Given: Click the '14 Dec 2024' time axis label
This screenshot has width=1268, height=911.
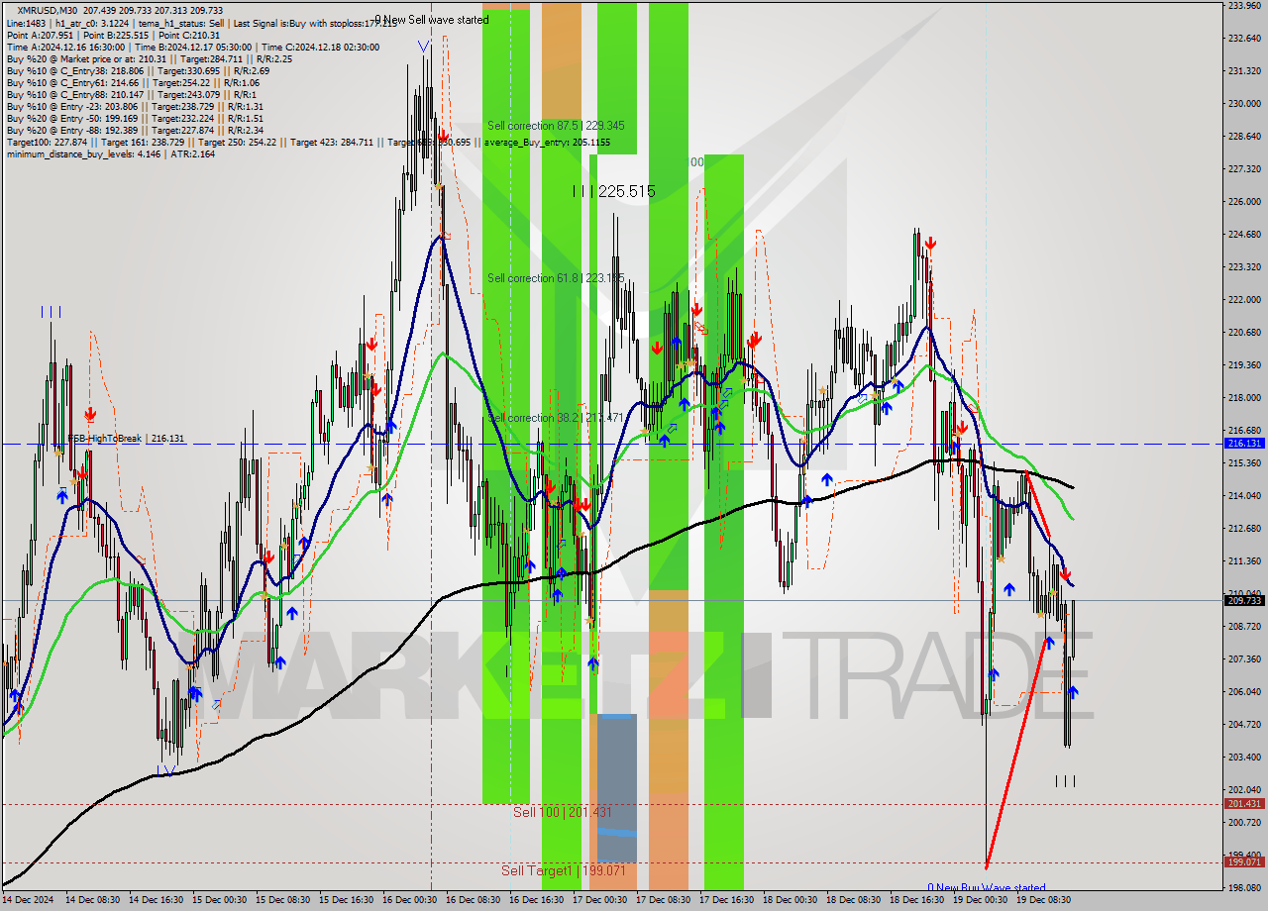Looking at the screenshot, I should (29, 900).
